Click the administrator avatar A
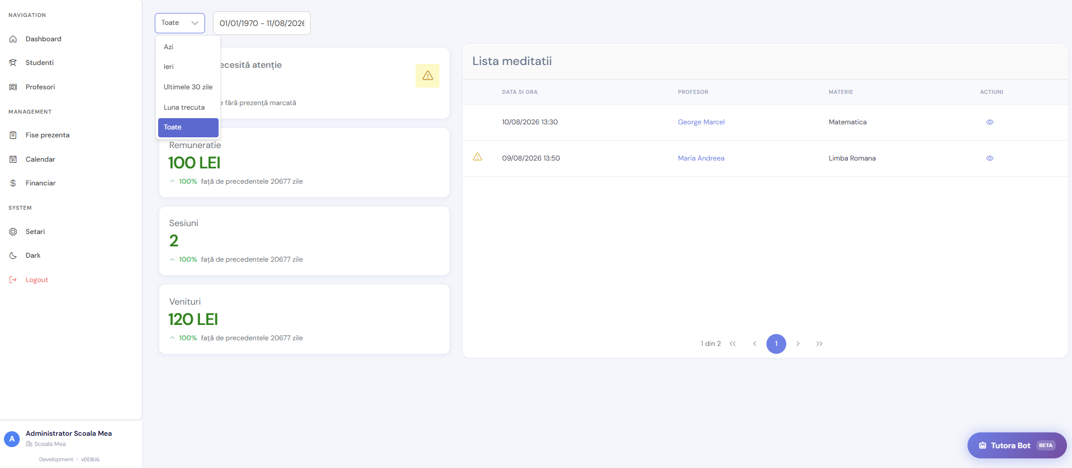This screenshot has height=468, width=1072. click(x=12, y=439)
